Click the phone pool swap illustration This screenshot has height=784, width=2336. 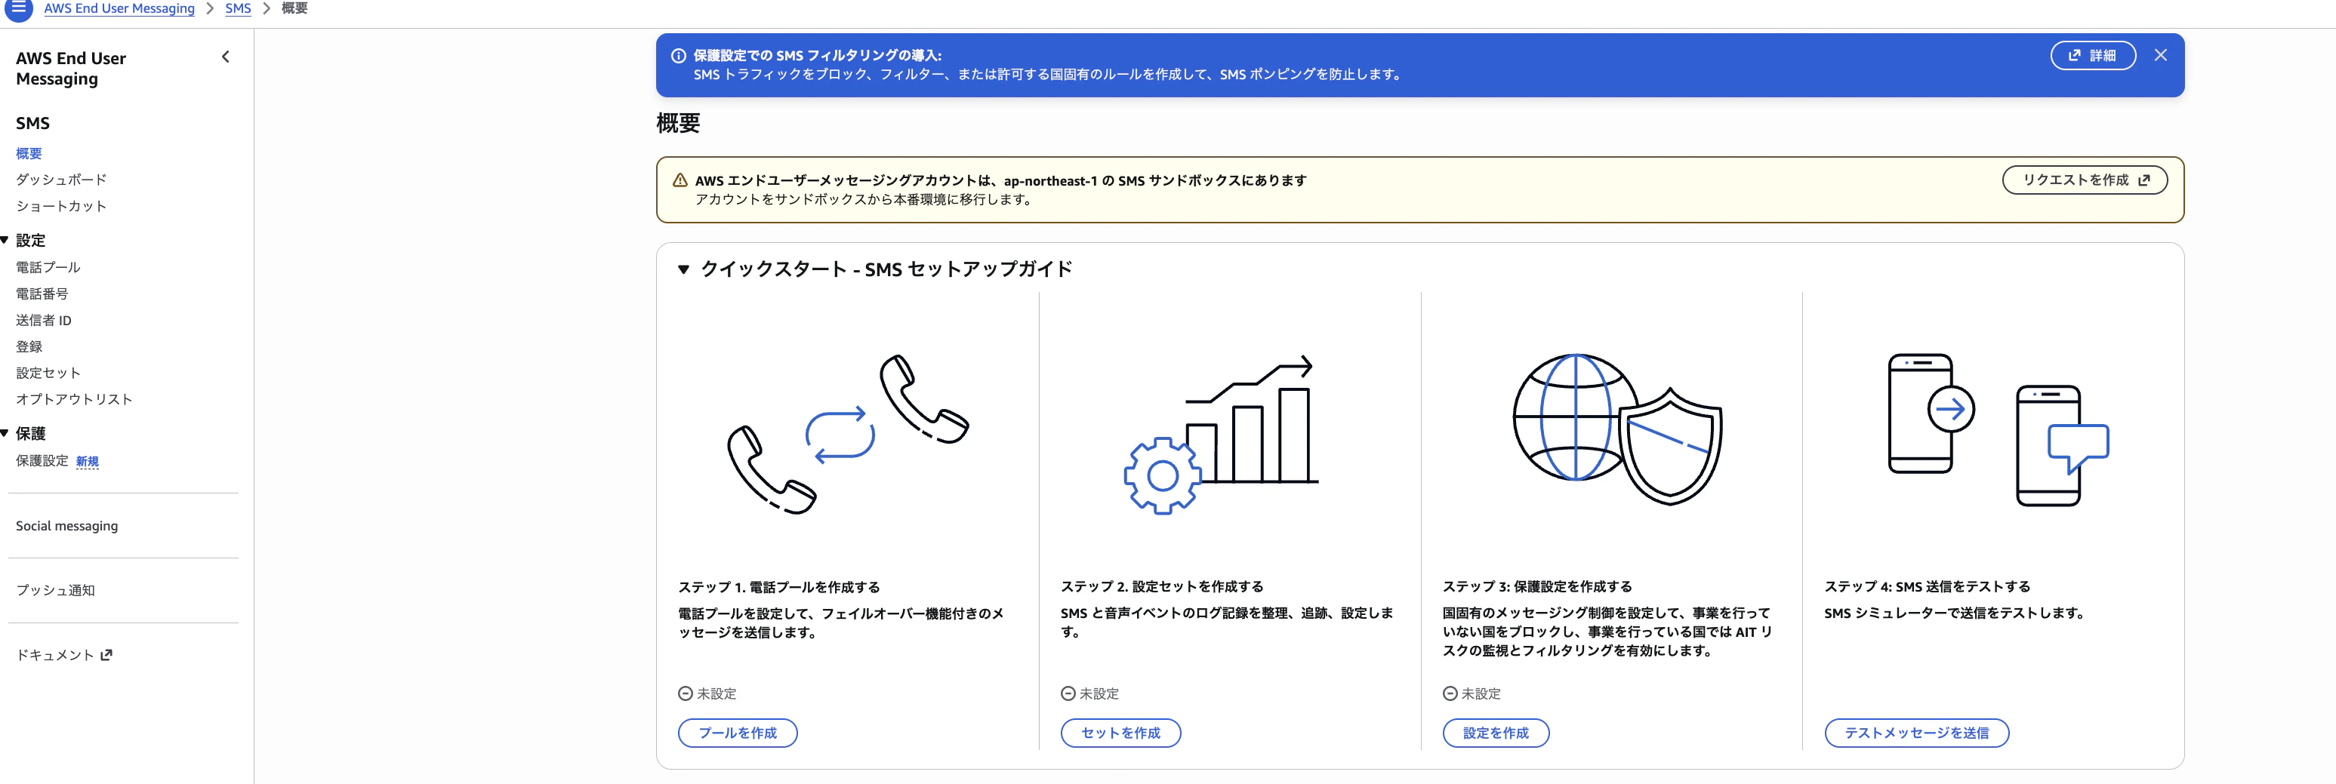(848, 434)
